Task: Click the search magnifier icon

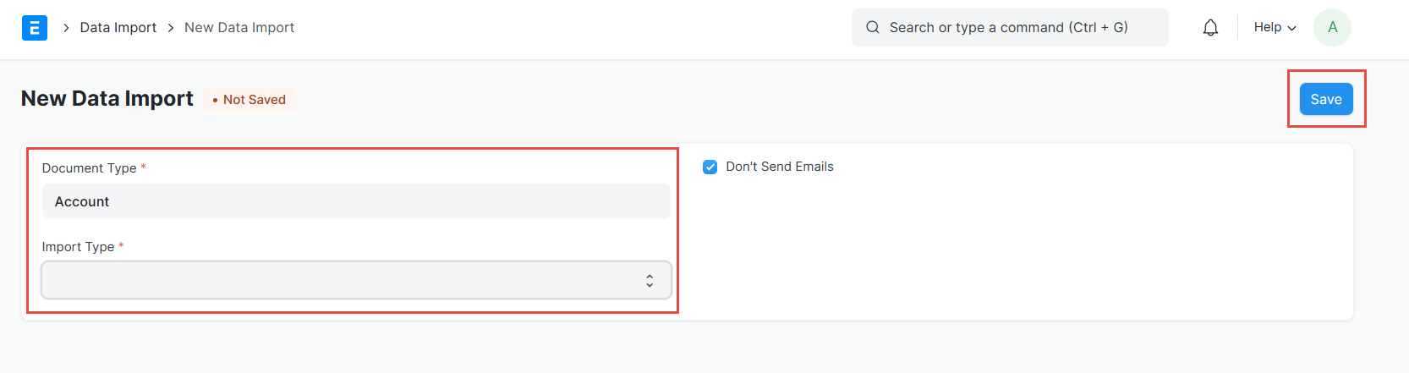Action: click(x=873, y=28)
